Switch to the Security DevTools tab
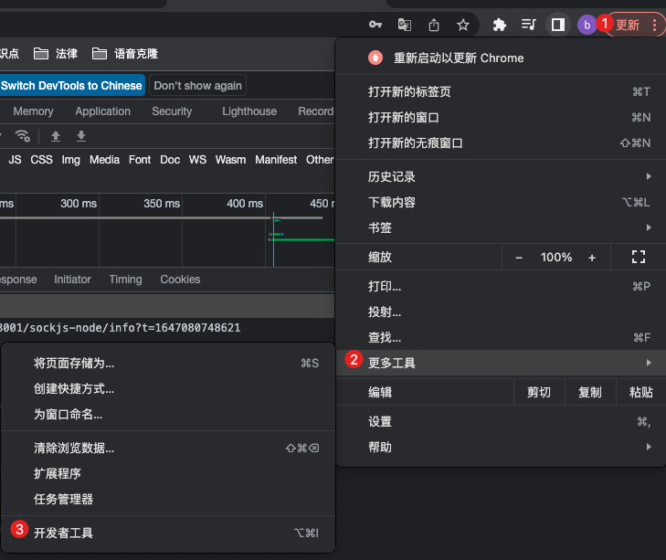Image resolution: width=666 pixels, height=560 pixels. click(x=172, y=111)
